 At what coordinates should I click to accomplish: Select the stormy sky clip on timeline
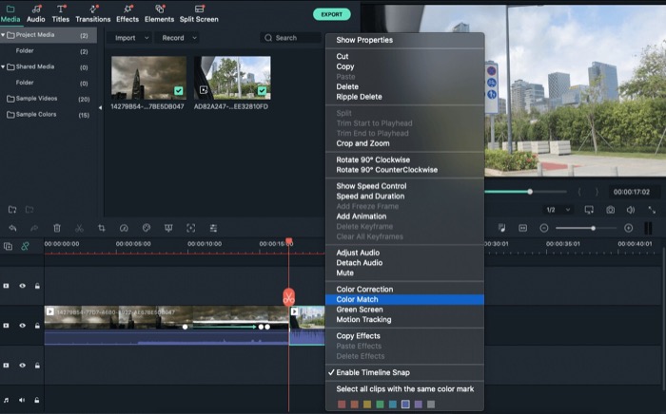pos(166,326)
